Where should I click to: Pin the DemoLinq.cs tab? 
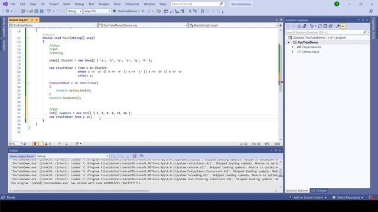(x=32, y=20)
